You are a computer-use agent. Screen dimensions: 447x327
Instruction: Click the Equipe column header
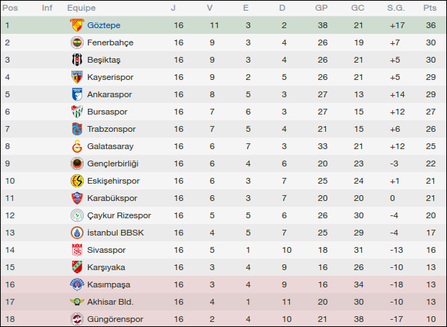point(81,8)
